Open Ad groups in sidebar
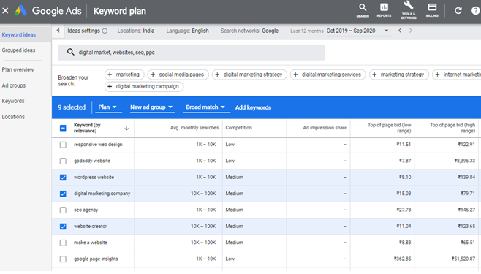 coord(14,85)
